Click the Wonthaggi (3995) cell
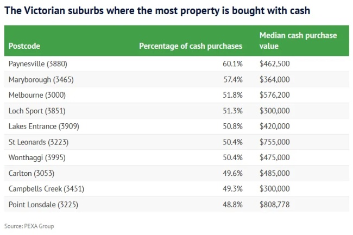353x235 pixels. (x=37, y=158)
